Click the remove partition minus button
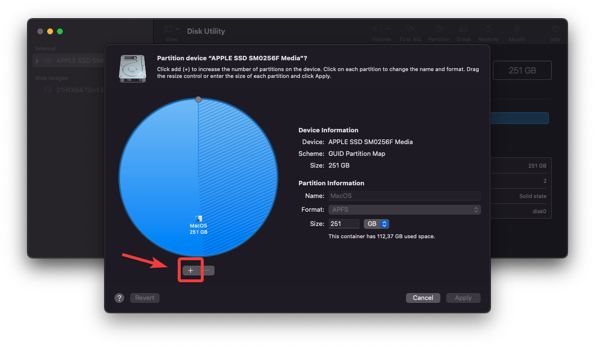This screenshot has width=595, height=349. 207,271
